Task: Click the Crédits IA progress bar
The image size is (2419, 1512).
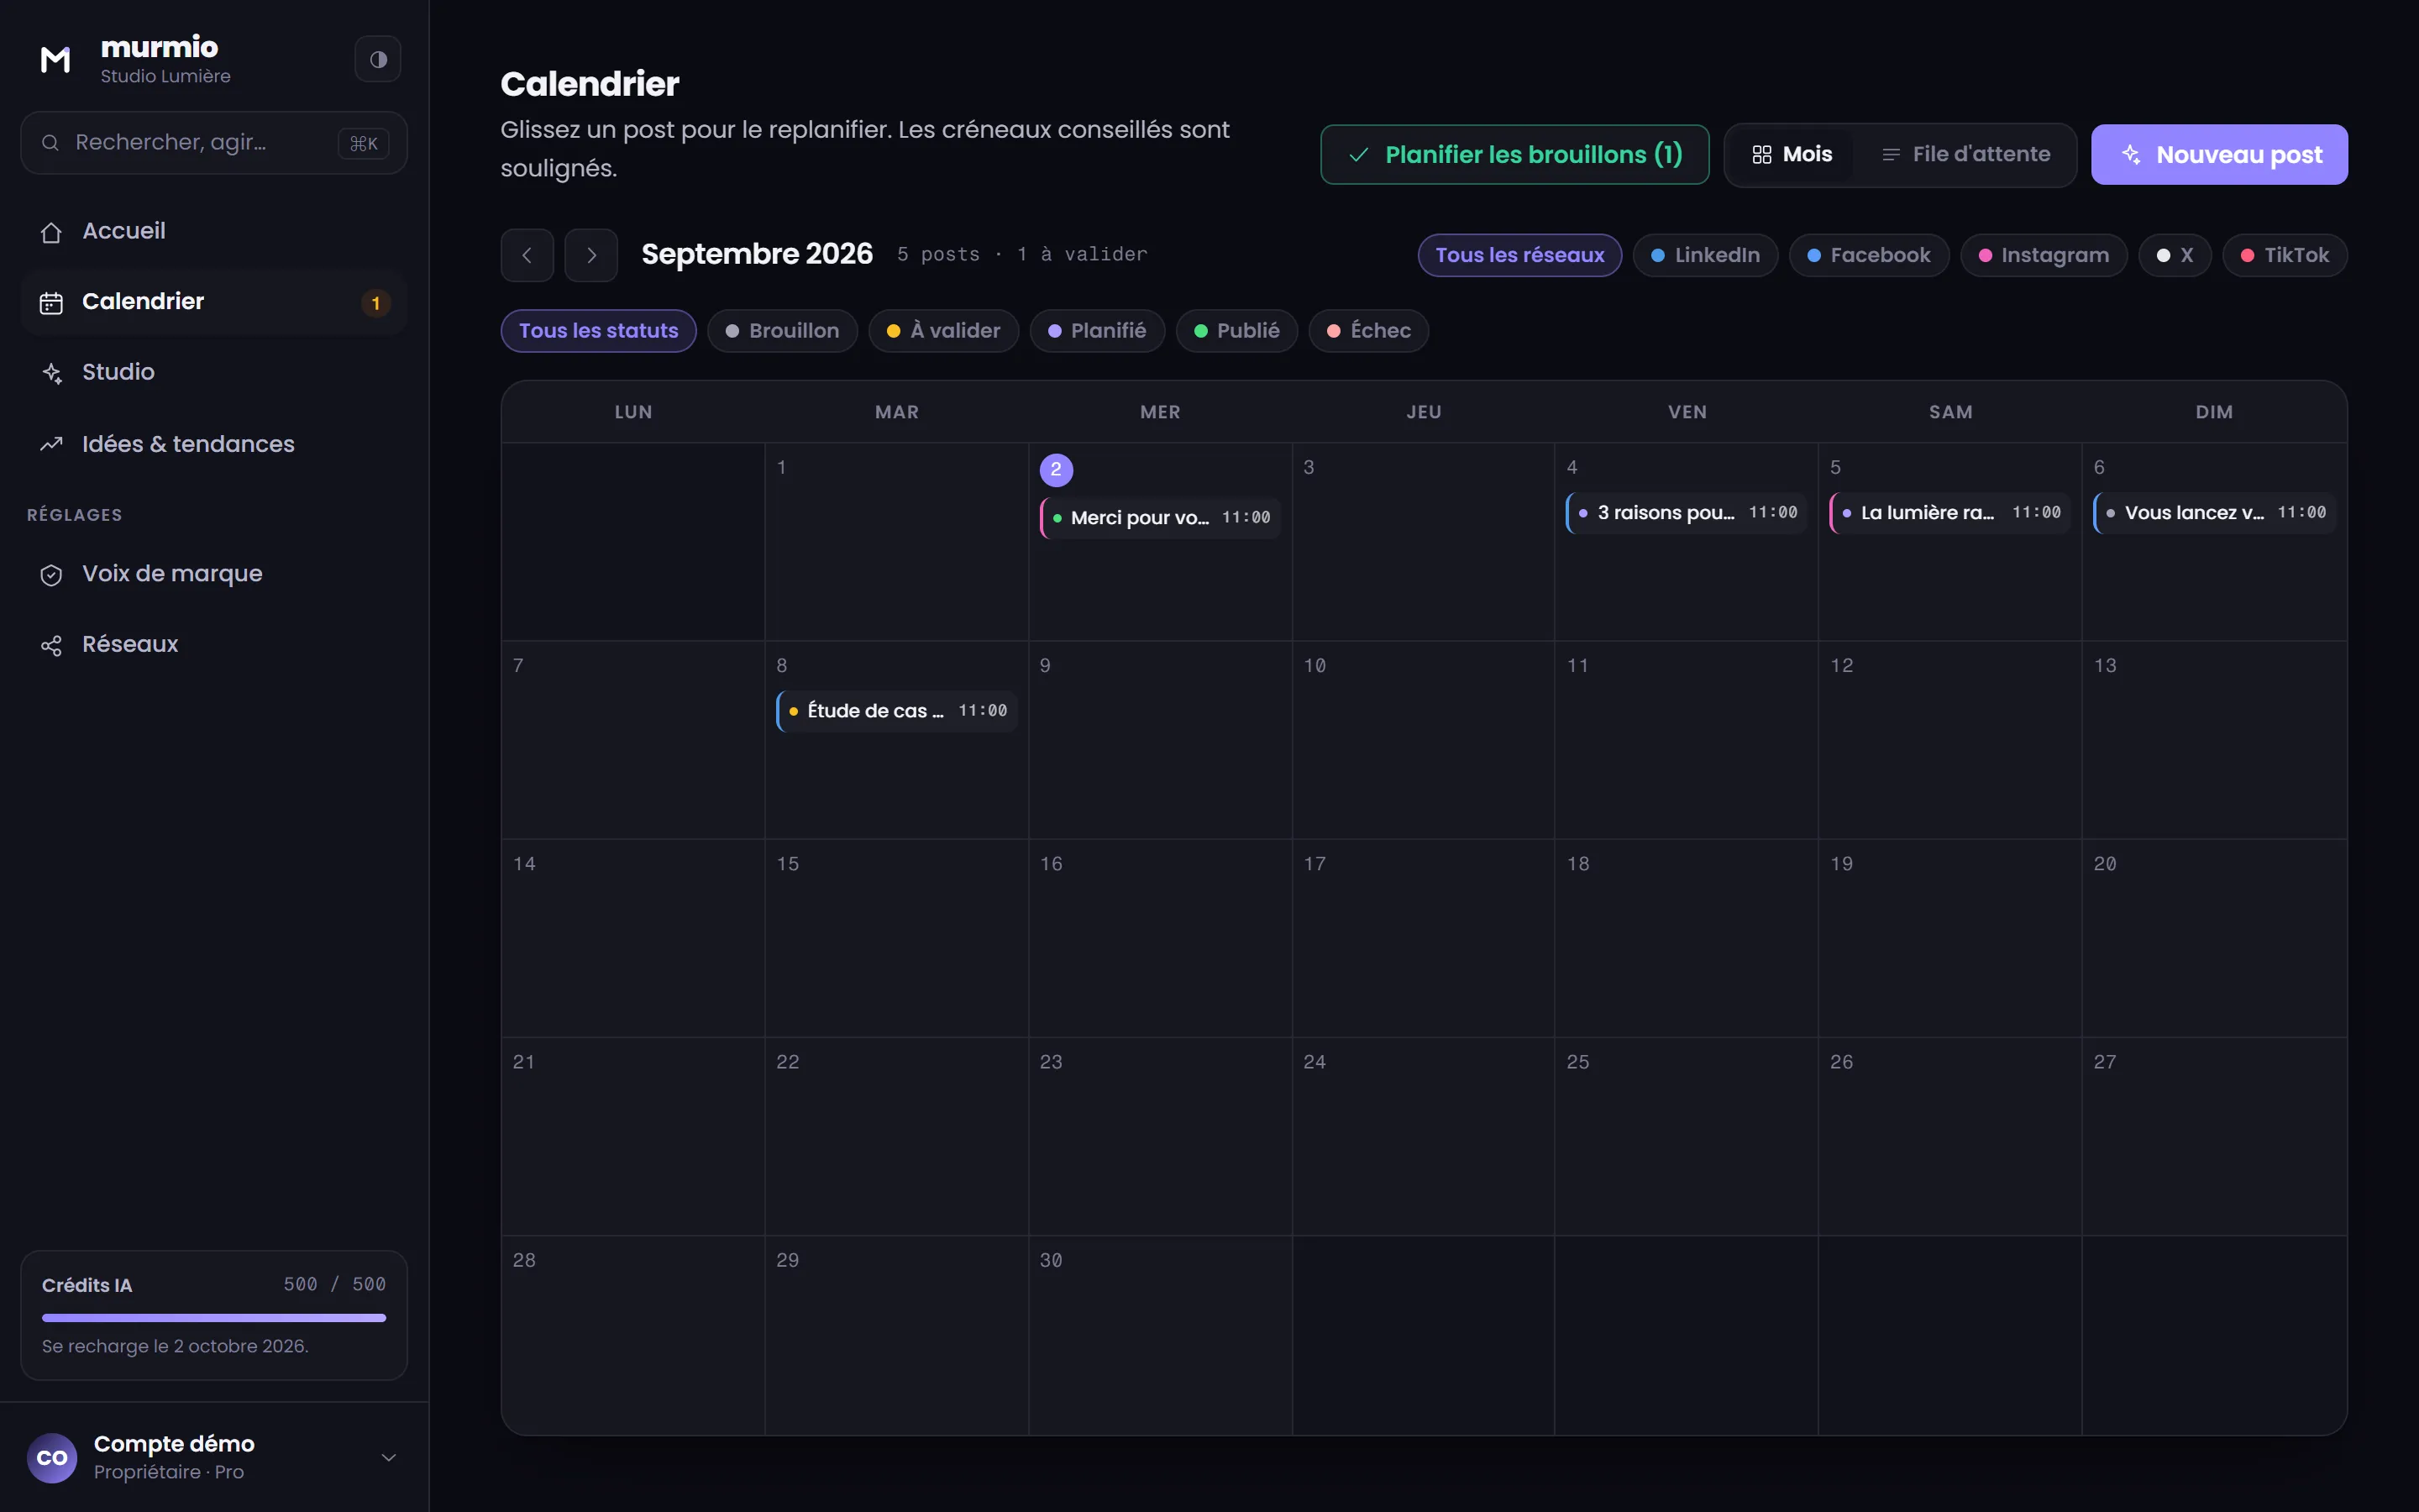Action: click(214, 1318)
